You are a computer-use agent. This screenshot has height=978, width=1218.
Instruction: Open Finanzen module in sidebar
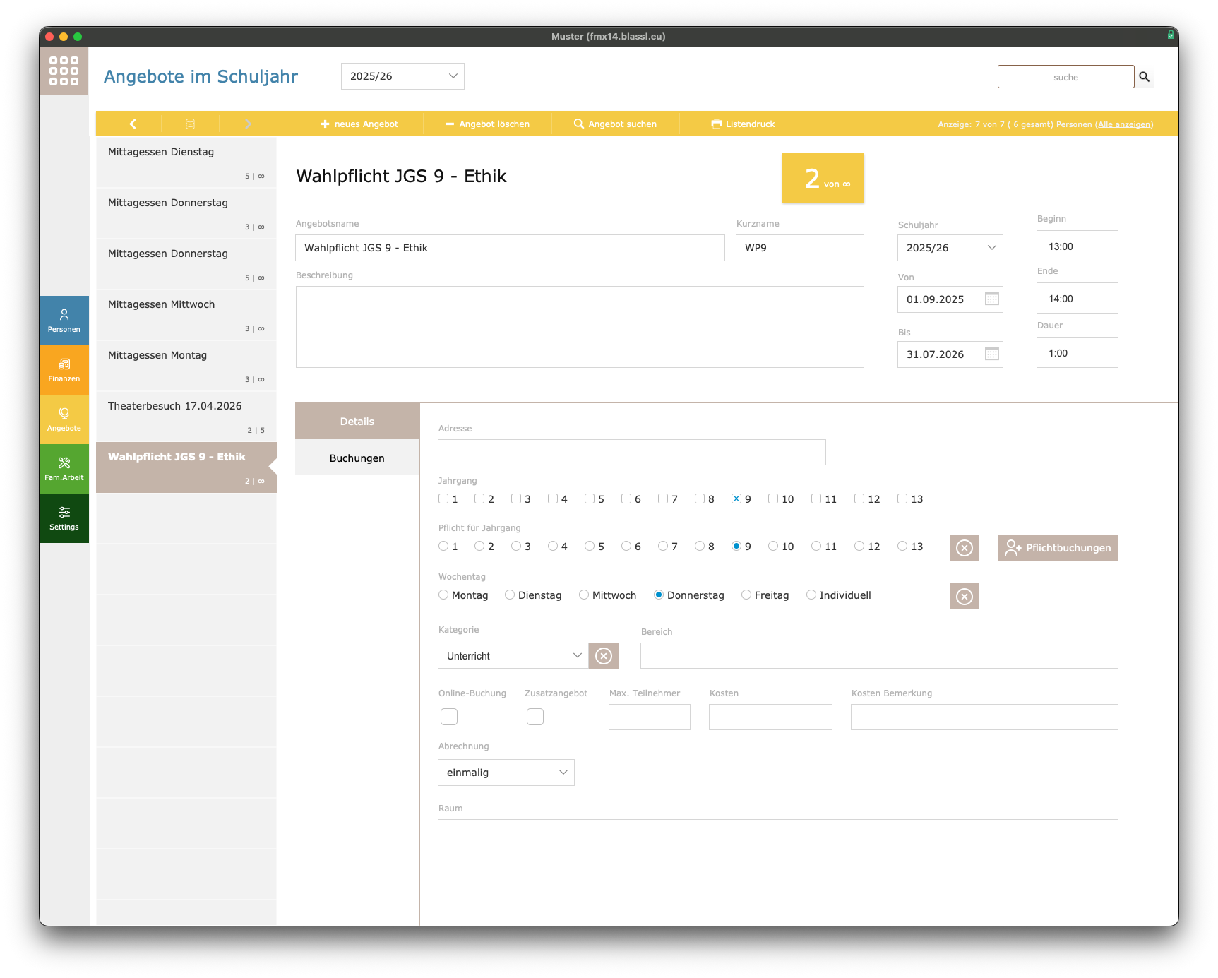pyautogui.click(x=64, y=370)
